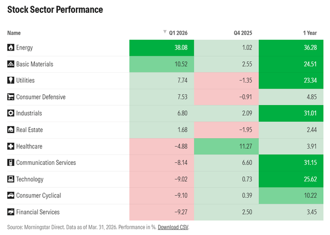Sort table by 1 Year column

pos(309,32)
